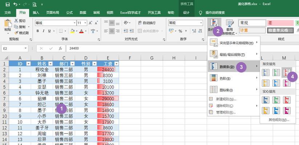
Task: Decrease font size with the smaller A icon
Action: coord(96,23)
